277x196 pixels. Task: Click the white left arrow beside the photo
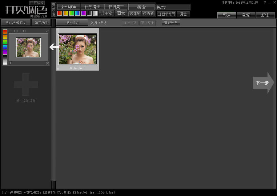coord(54,47)
